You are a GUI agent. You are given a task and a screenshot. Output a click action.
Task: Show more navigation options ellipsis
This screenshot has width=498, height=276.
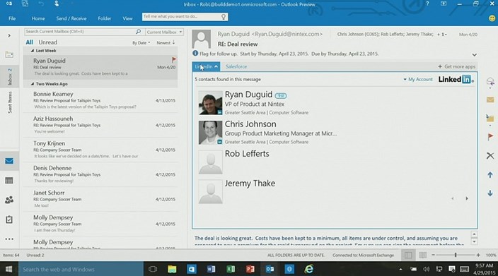click(9, 239)
